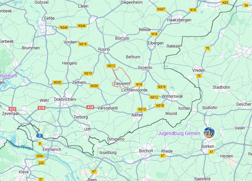252x181 pixels.
Task: Select the Zieuwent place label
Action: point(122,84)
